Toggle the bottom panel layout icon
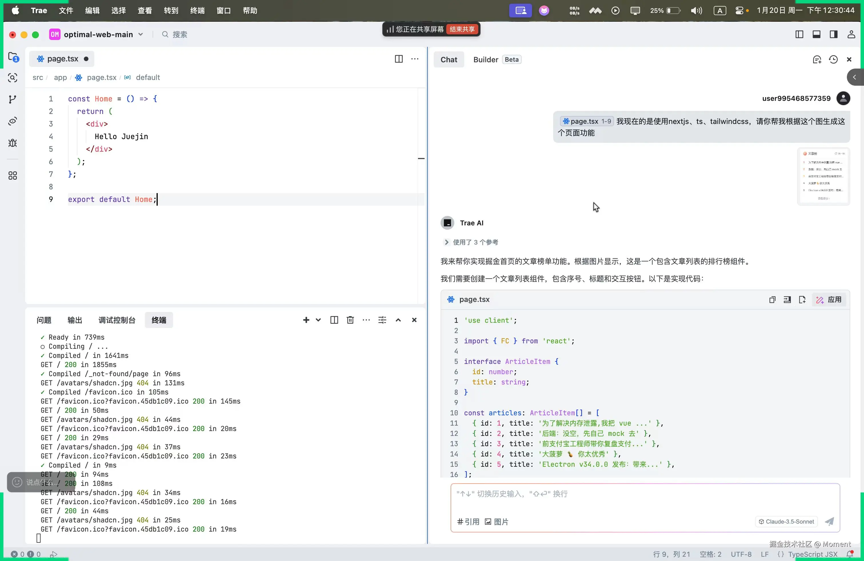This screenshot has height=561, width=864. tap(817, 35)
